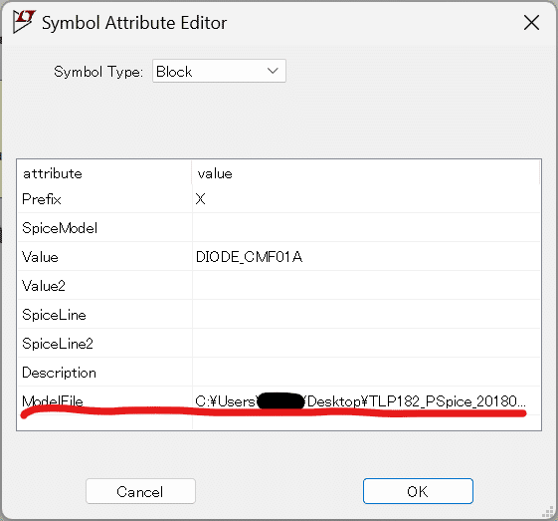Viewport: 558px width, 521px height.
Task: Edit the Description value cell
Action: [x=366, y=373]
